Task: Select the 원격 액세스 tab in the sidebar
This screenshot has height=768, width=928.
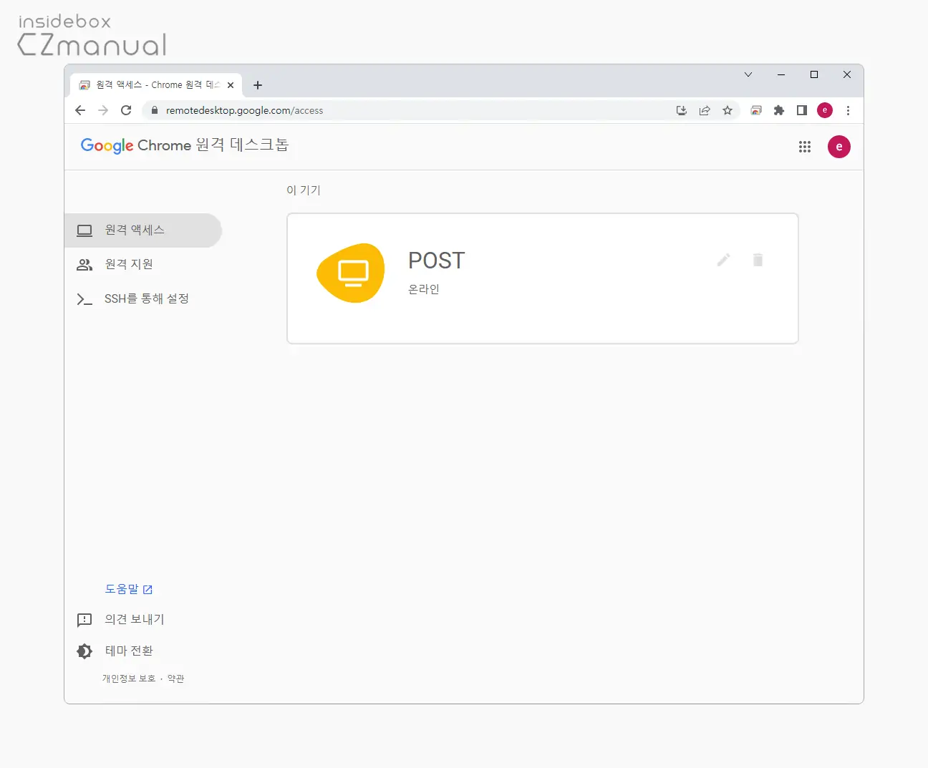Action: pyautogui.click(x=143, y=230)
